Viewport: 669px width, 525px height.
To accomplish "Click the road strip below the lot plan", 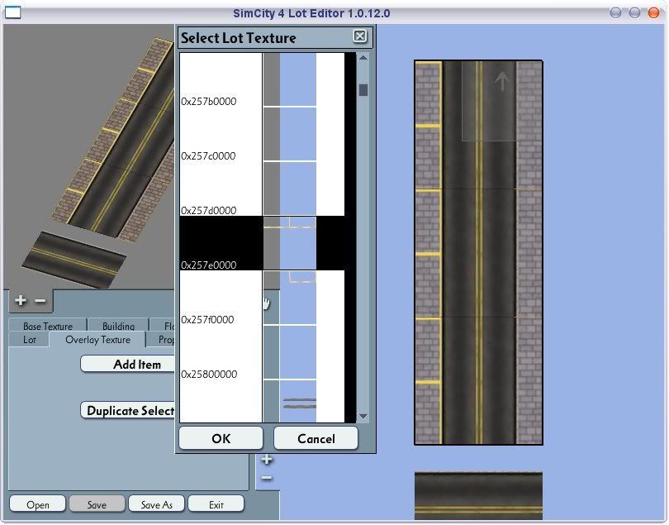I will pyautogui.click(x=478, y=496).
